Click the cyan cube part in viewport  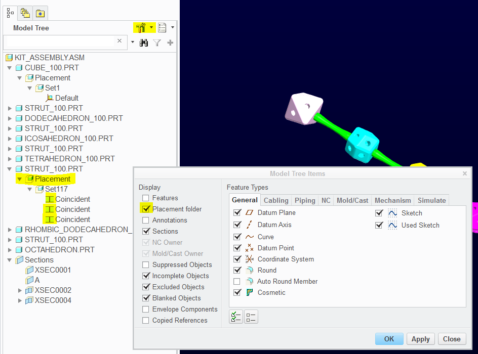point(362,145)
